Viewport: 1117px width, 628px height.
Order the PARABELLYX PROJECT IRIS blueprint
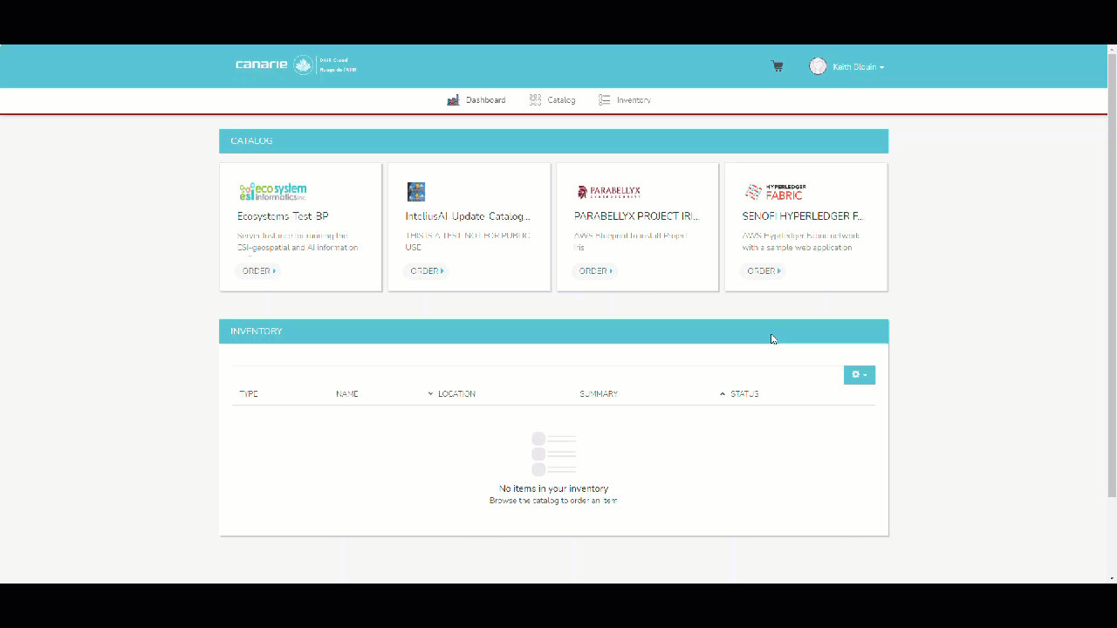point(596,271)
